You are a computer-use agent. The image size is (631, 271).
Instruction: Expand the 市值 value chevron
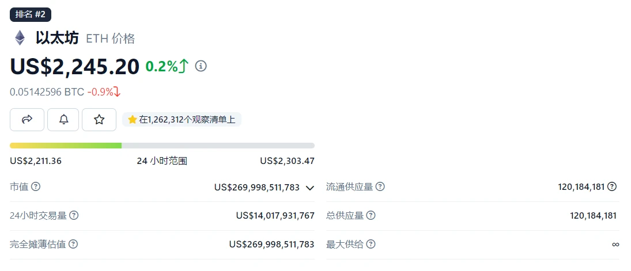[x=310, y=188]
